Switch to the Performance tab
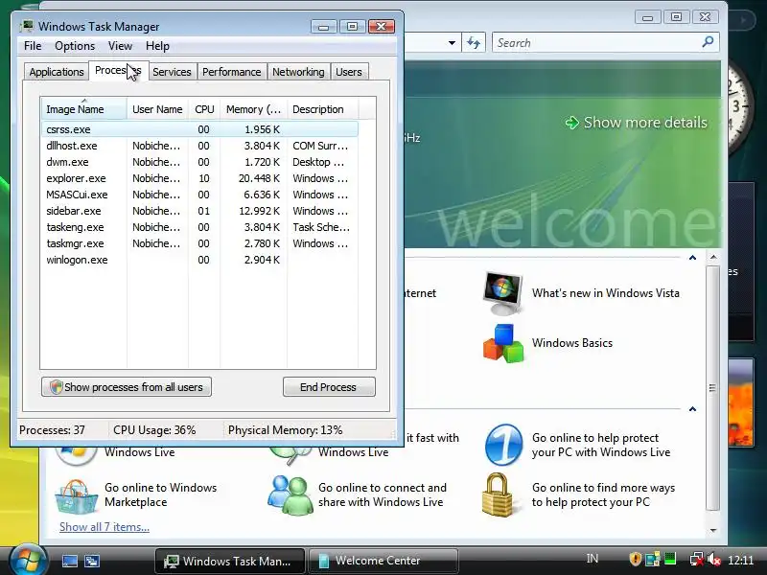Image resolution: width=767 pixels, height=575 pixels. pyautogui.click(x=231, y=72)
